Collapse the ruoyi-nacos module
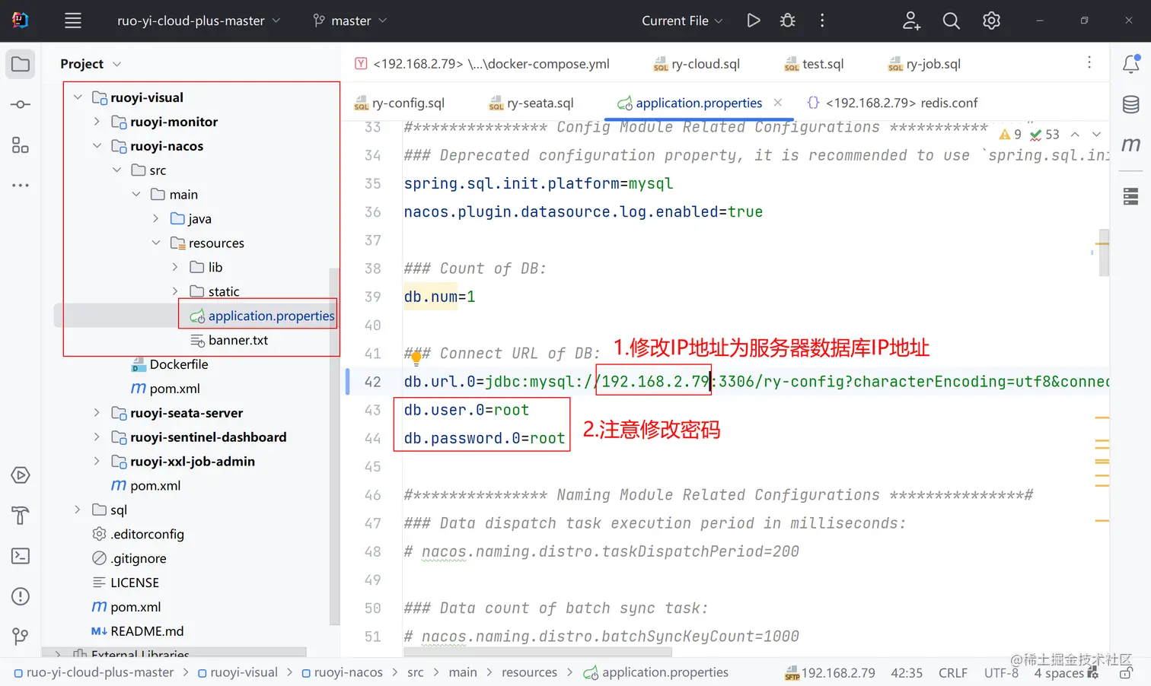The height and width of the screenshot is (686, 1151). point(97,146)
